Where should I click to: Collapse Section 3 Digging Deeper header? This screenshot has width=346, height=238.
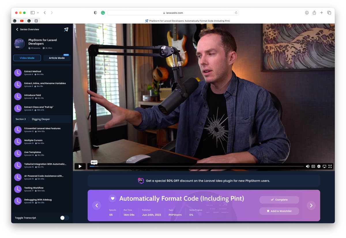click(x=42, y=119)
